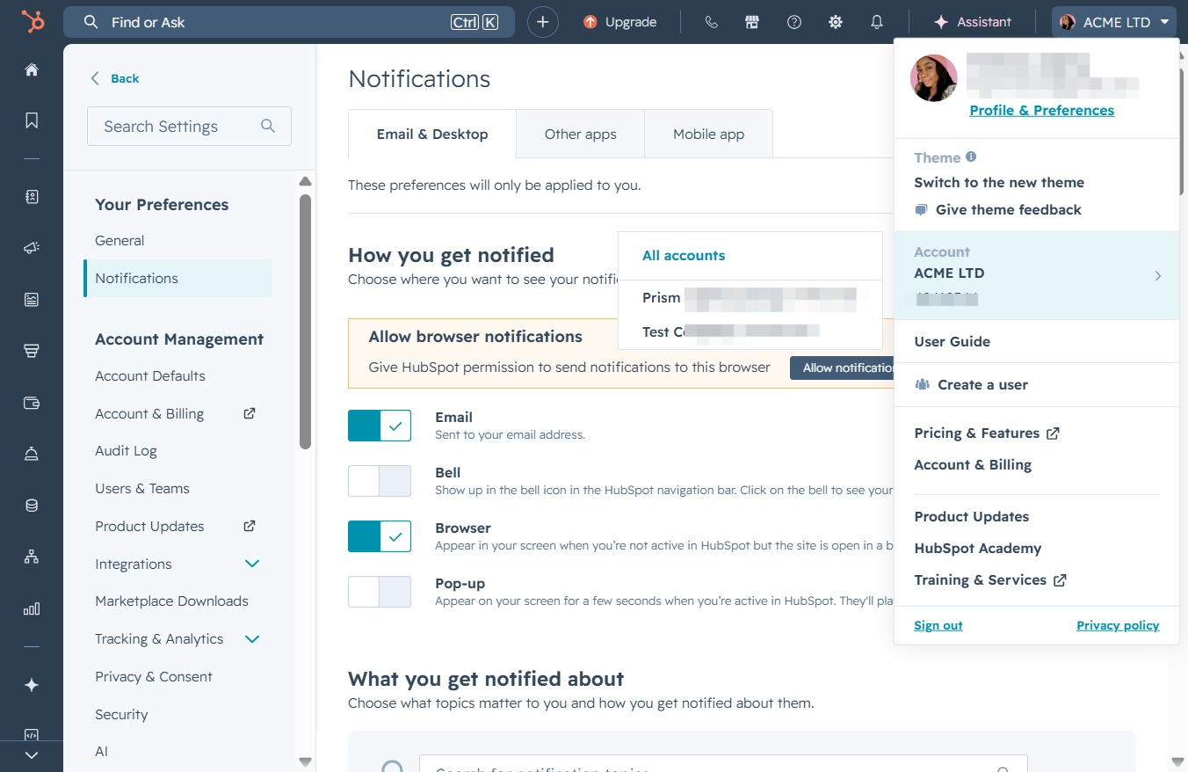Open Profile & Preferences link
The width and height of the screenshot is (1188, 772).
[x=1042, y=110]
